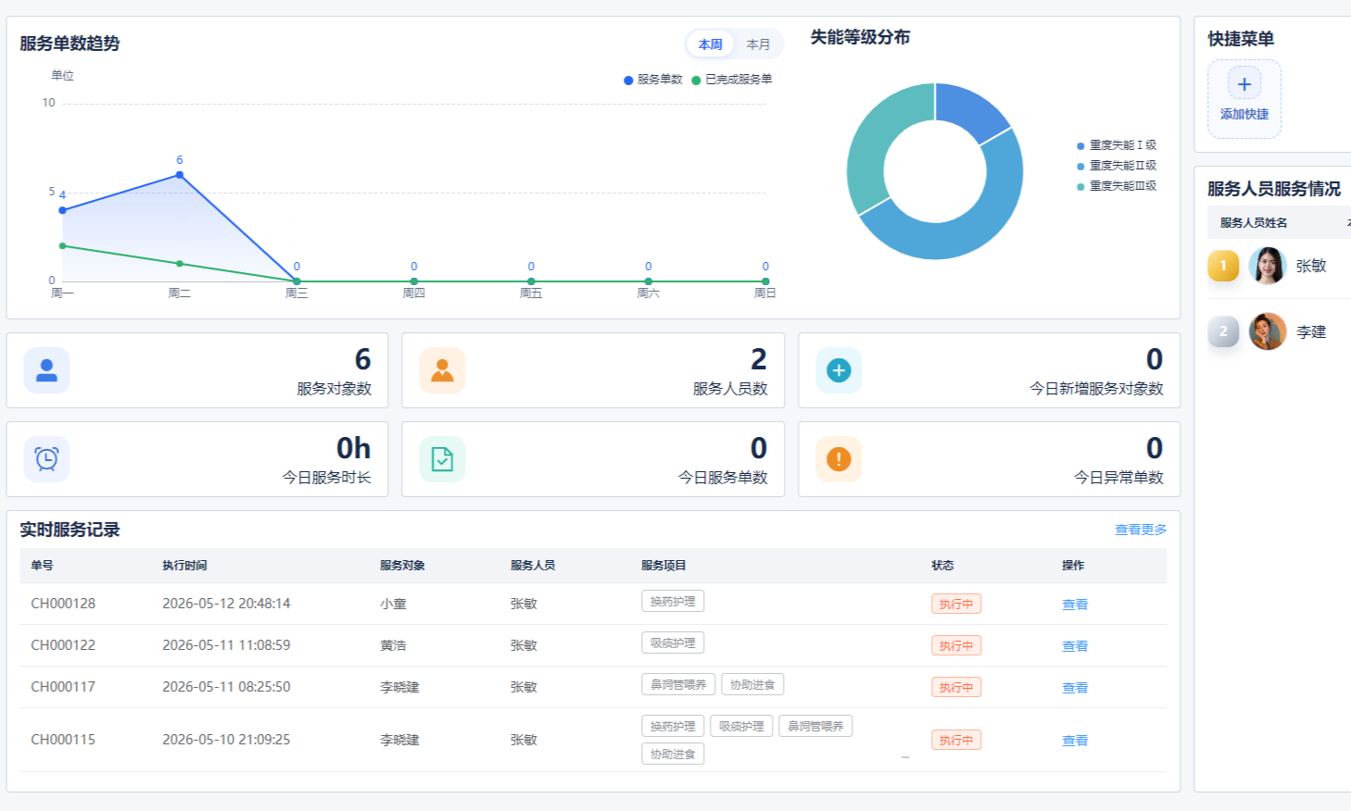Switch chart to 本周 view
The height and width of the screenshot is (811, 1351).
pos(711,44)
